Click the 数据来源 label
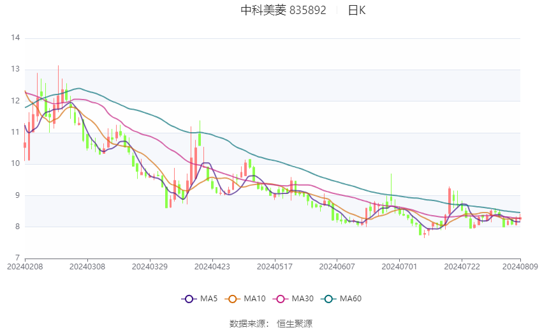 247,324
